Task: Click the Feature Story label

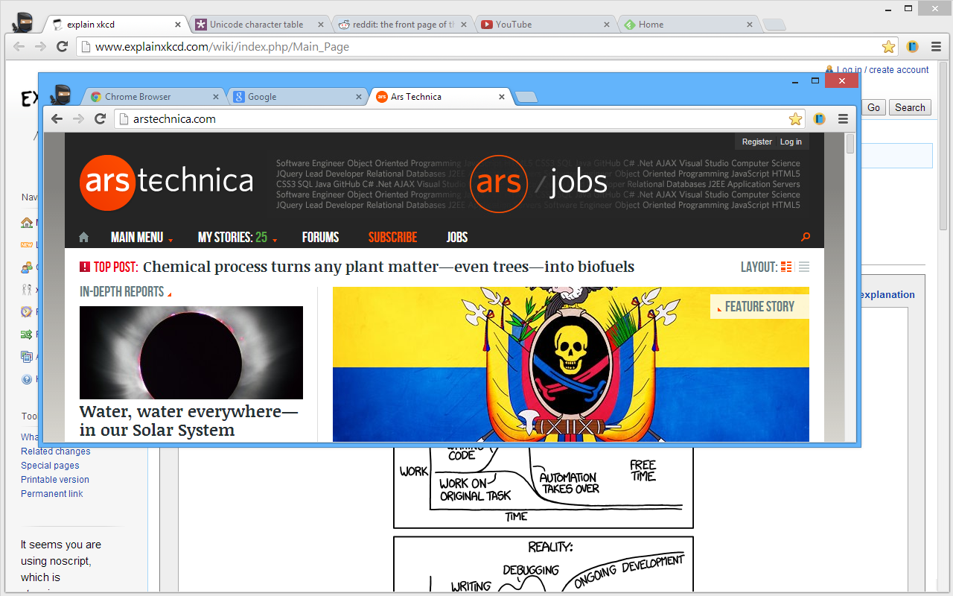Action: tap(759, 306)
